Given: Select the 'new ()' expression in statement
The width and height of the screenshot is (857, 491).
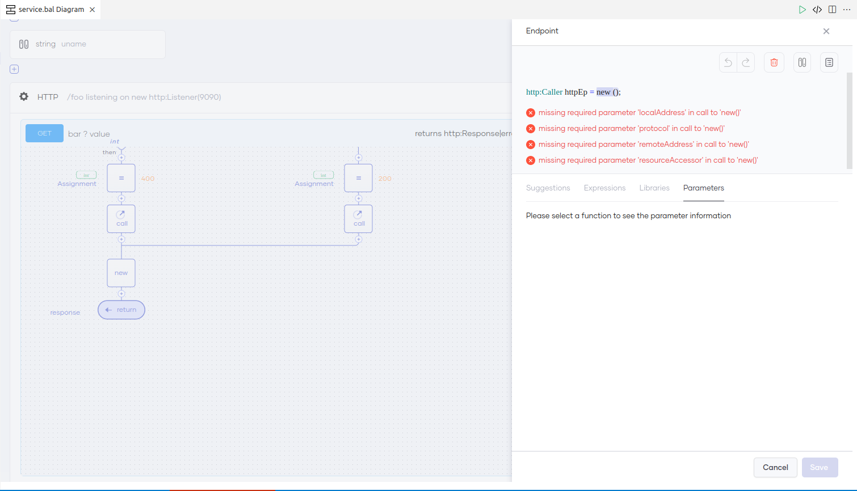Looking at the screenshot, I should (608, 92).
